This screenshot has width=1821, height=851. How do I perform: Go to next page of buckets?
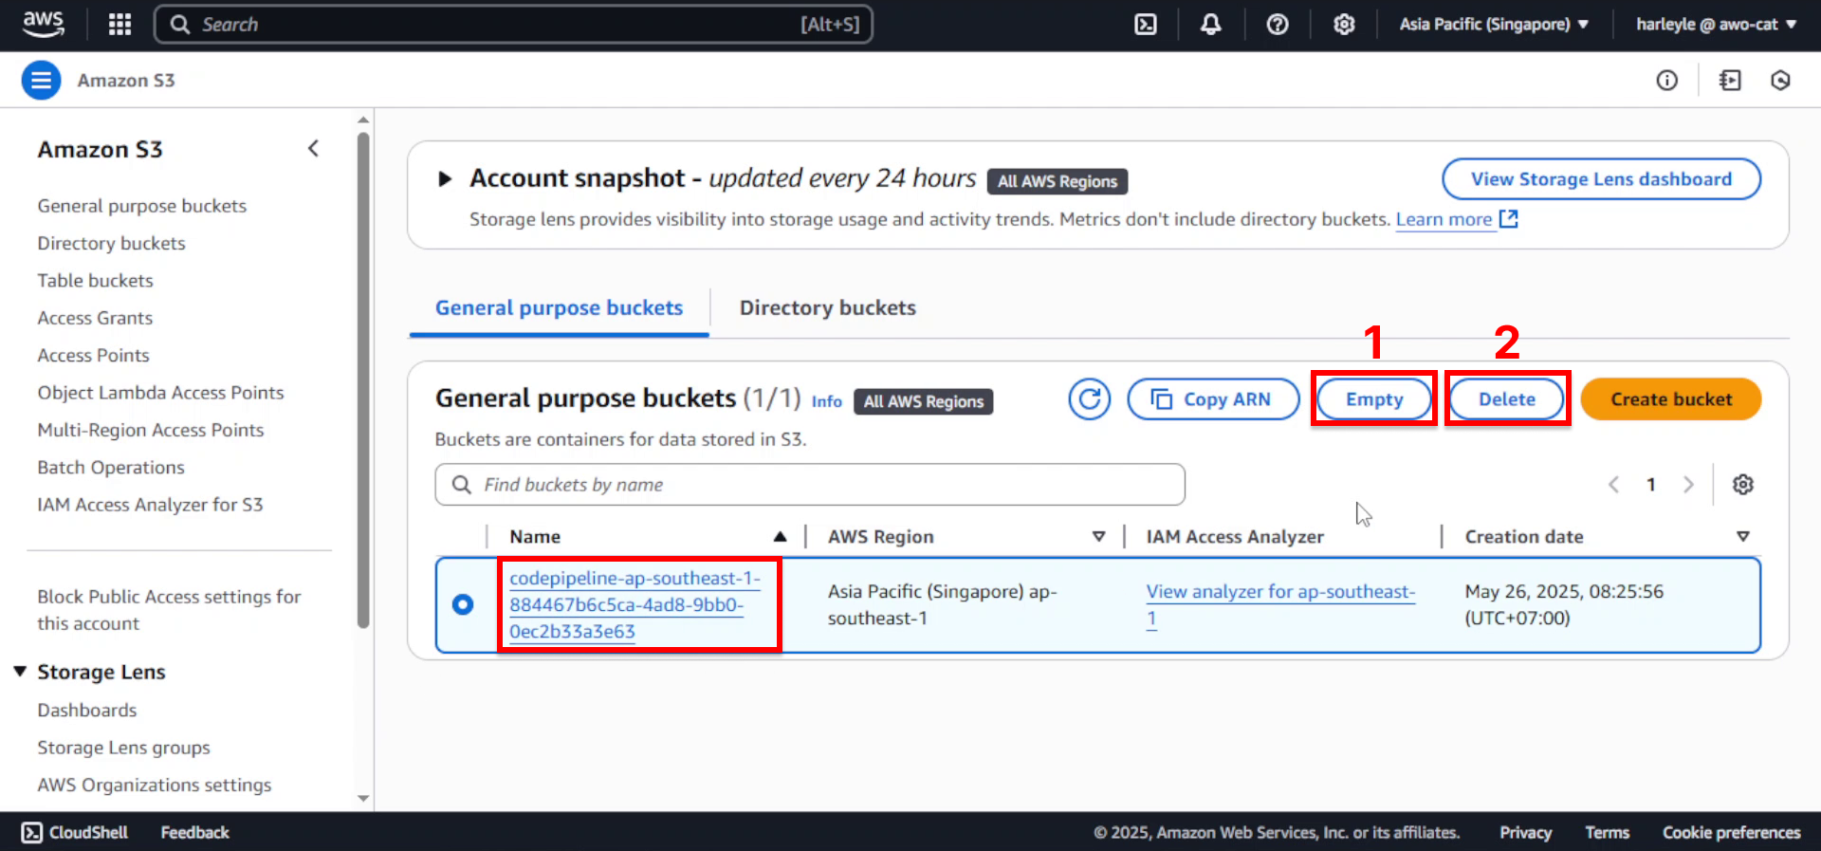1688,485
